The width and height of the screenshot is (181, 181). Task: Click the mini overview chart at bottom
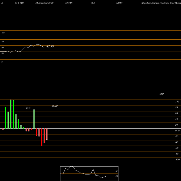pyautogui.click(x=89, y=173)
